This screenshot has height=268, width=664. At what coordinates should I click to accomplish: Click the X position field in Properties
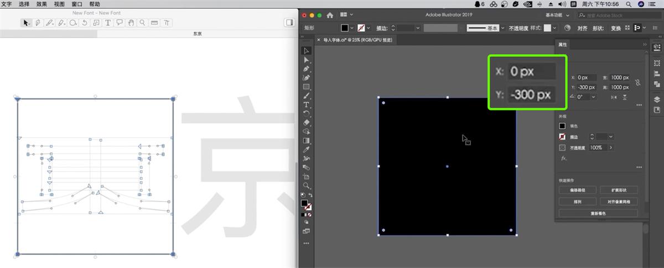586,78
